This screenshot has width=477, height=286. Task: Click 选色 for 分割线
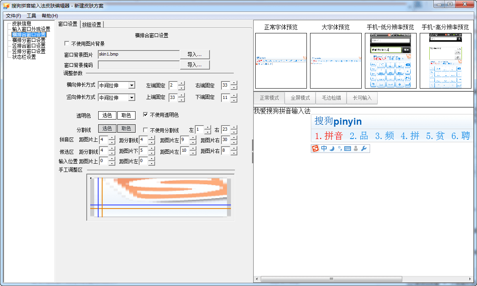coord(107,129)
